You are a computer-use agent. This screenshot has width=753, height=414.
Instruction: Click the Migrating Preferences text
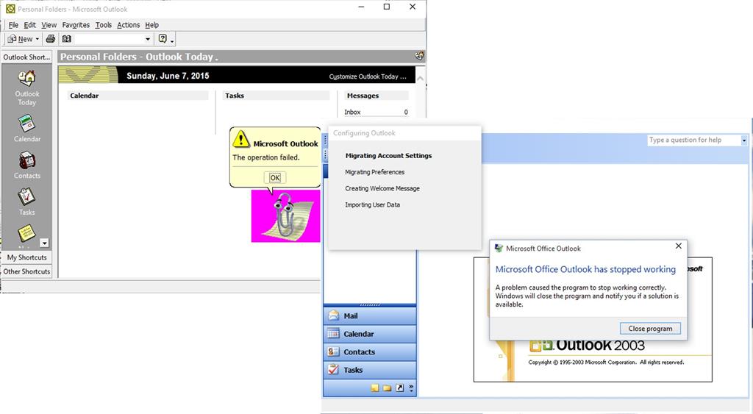coord(374,172)
